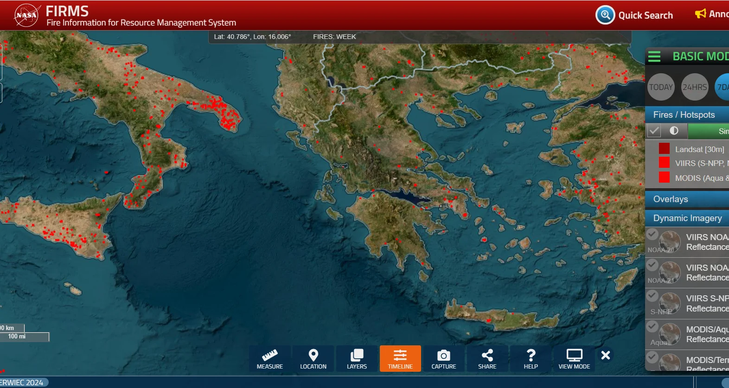Click the 100 mi scale bar
The height and width of the screenshot is (388, 729).
[x=24, y=337]
